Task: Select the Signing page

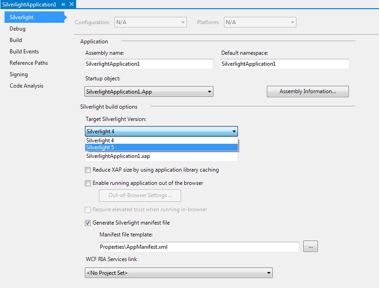Action: [19, 74]
